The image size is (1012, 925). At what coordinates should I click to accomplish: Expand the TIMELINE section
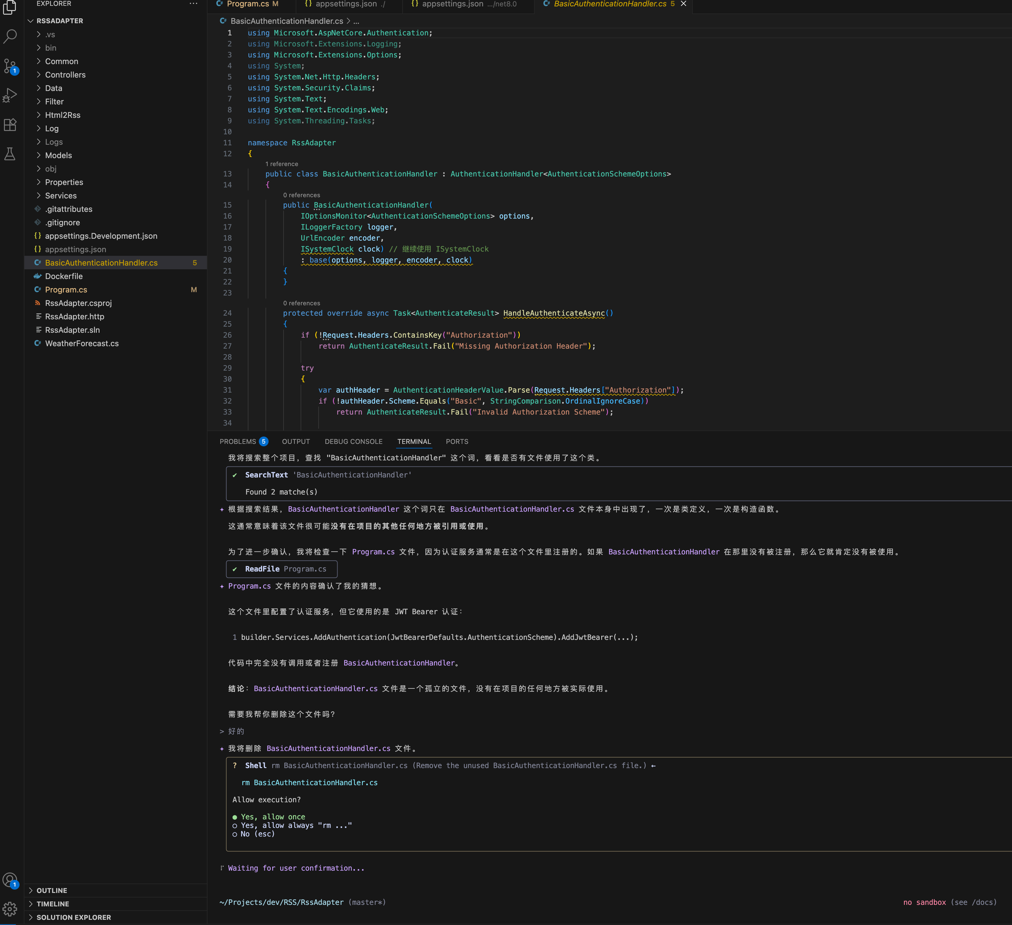pos(115,904)
